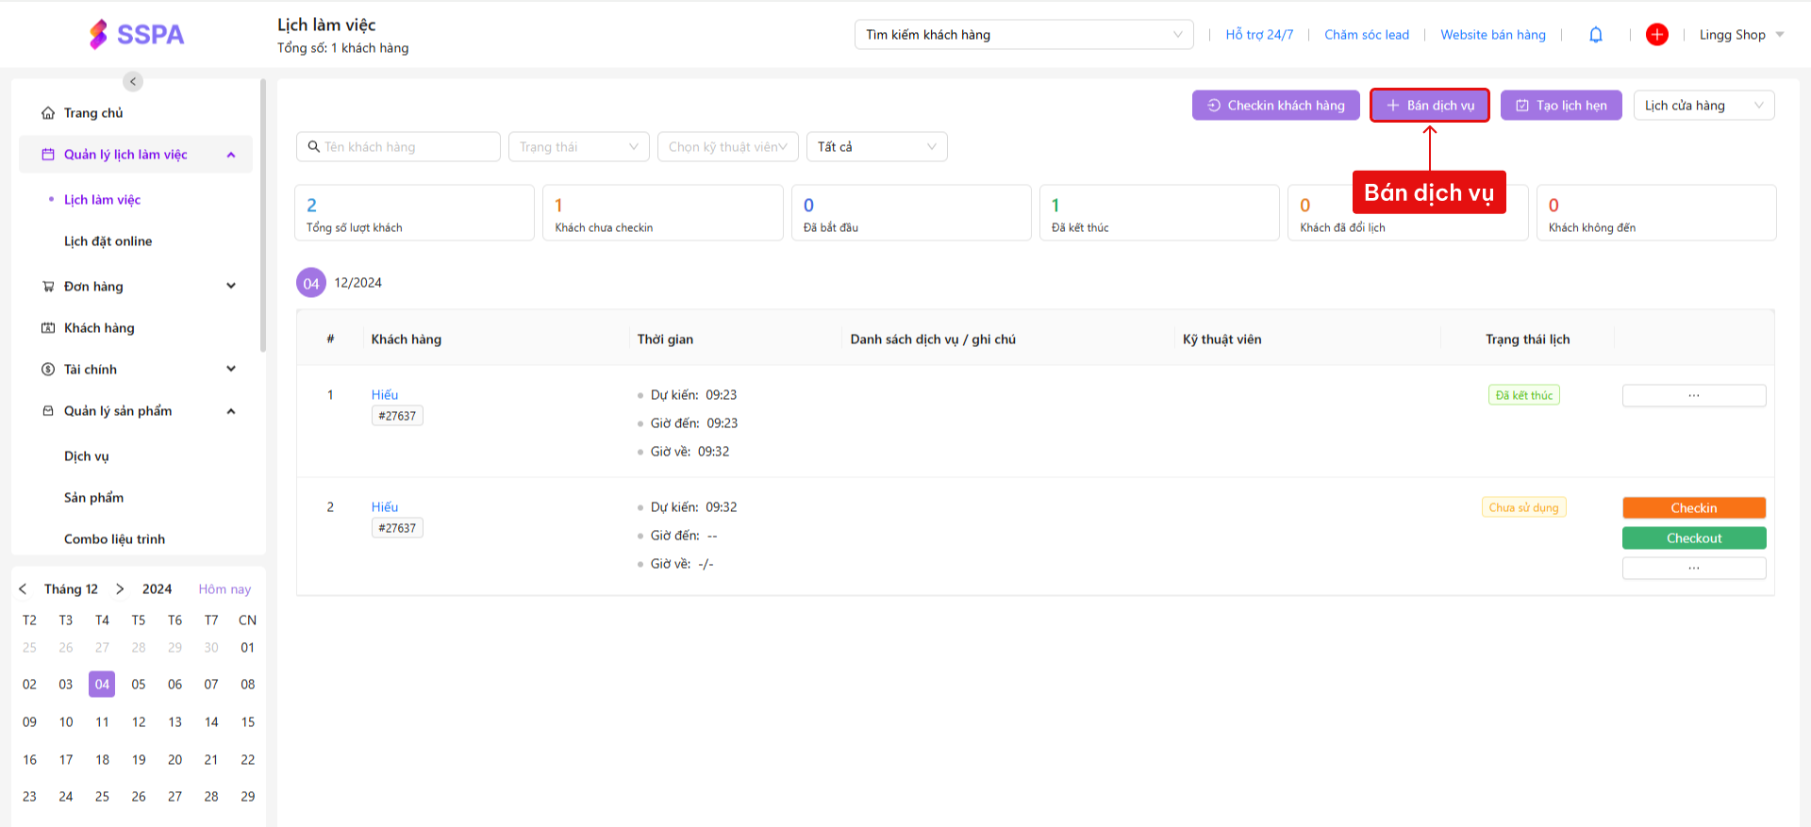Select day 15 in the mini calendar
1811x827 pixels.
[x=248, y=722]
